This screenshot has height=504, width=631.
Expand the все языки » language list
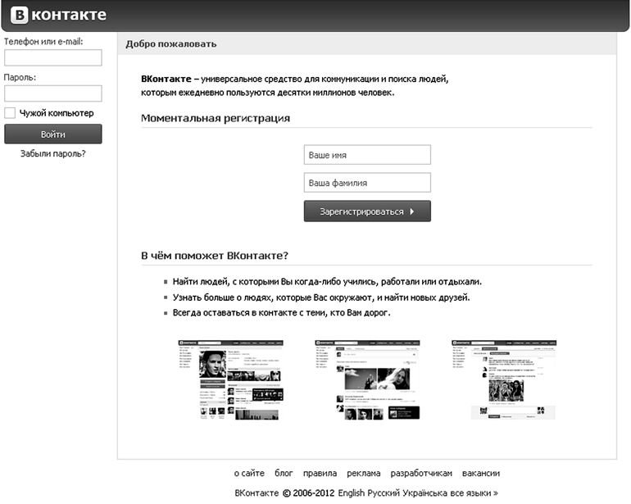pos(474,493)
